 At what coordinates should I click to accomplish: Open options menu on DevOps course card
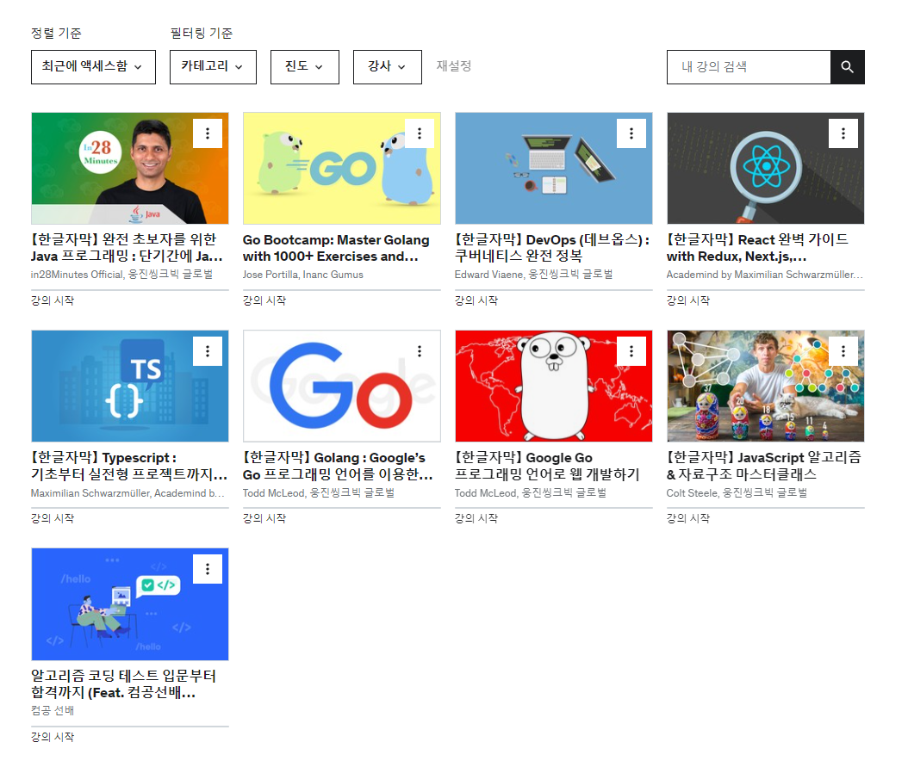click(x=631, y=133)
